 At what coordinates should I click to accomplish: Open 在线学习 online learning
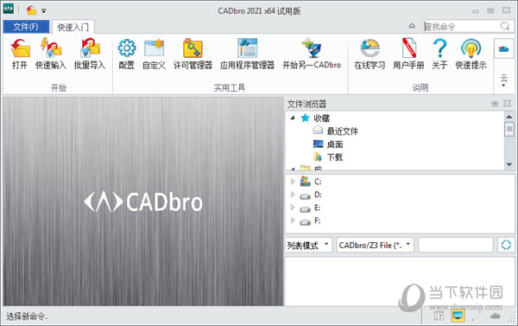pos(370,54)
